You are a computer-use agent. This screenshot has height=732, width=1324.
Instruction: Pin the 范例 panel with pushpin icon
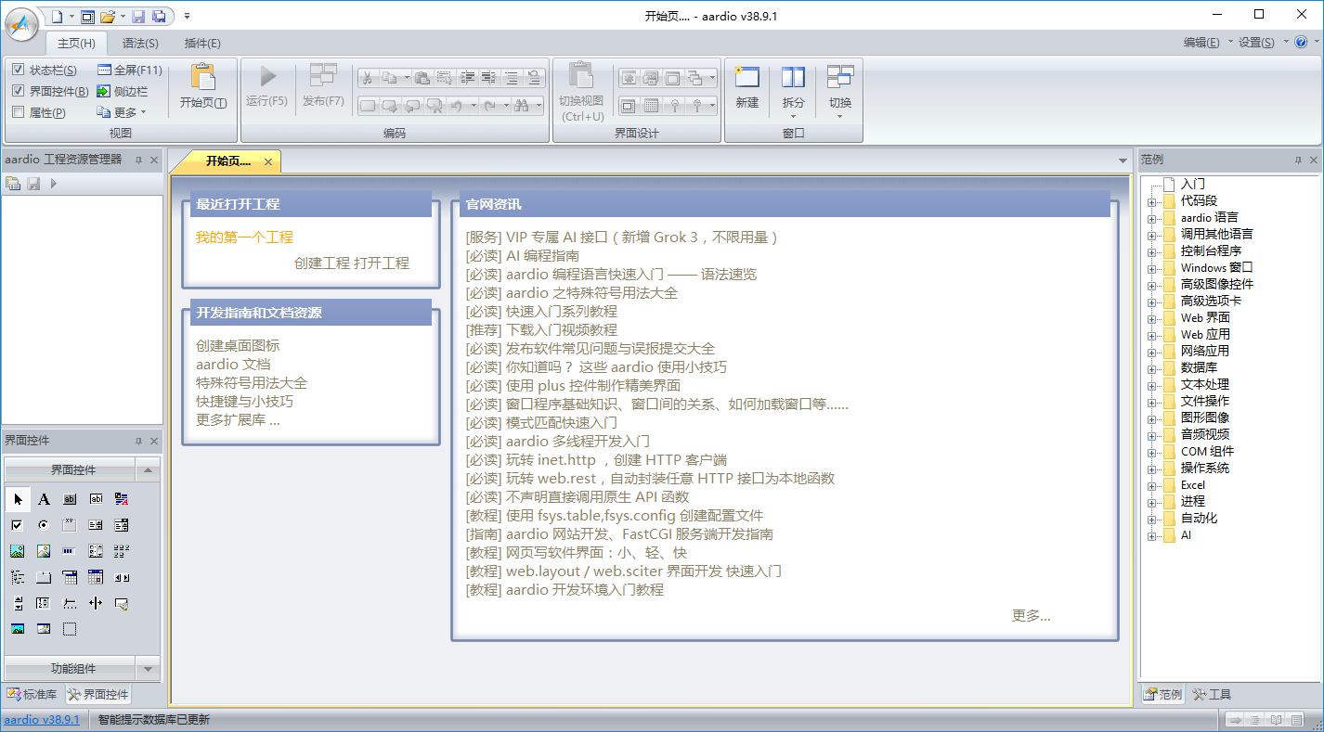1298,161
